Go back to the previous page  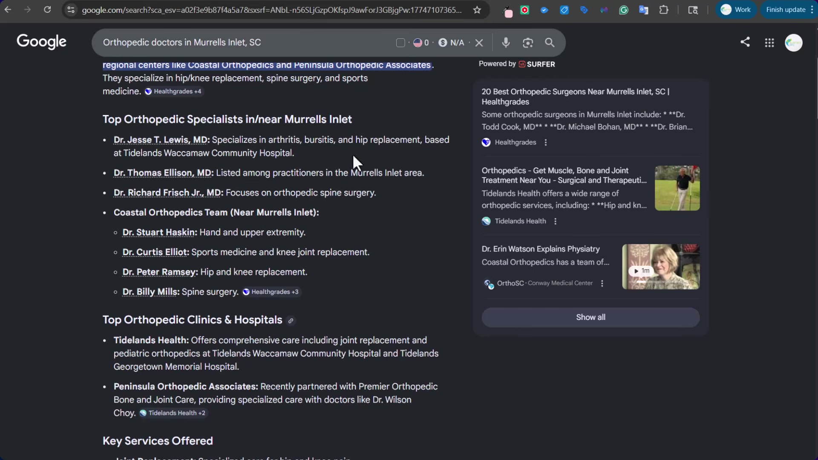pyautogui.click(x=8, y=9)
